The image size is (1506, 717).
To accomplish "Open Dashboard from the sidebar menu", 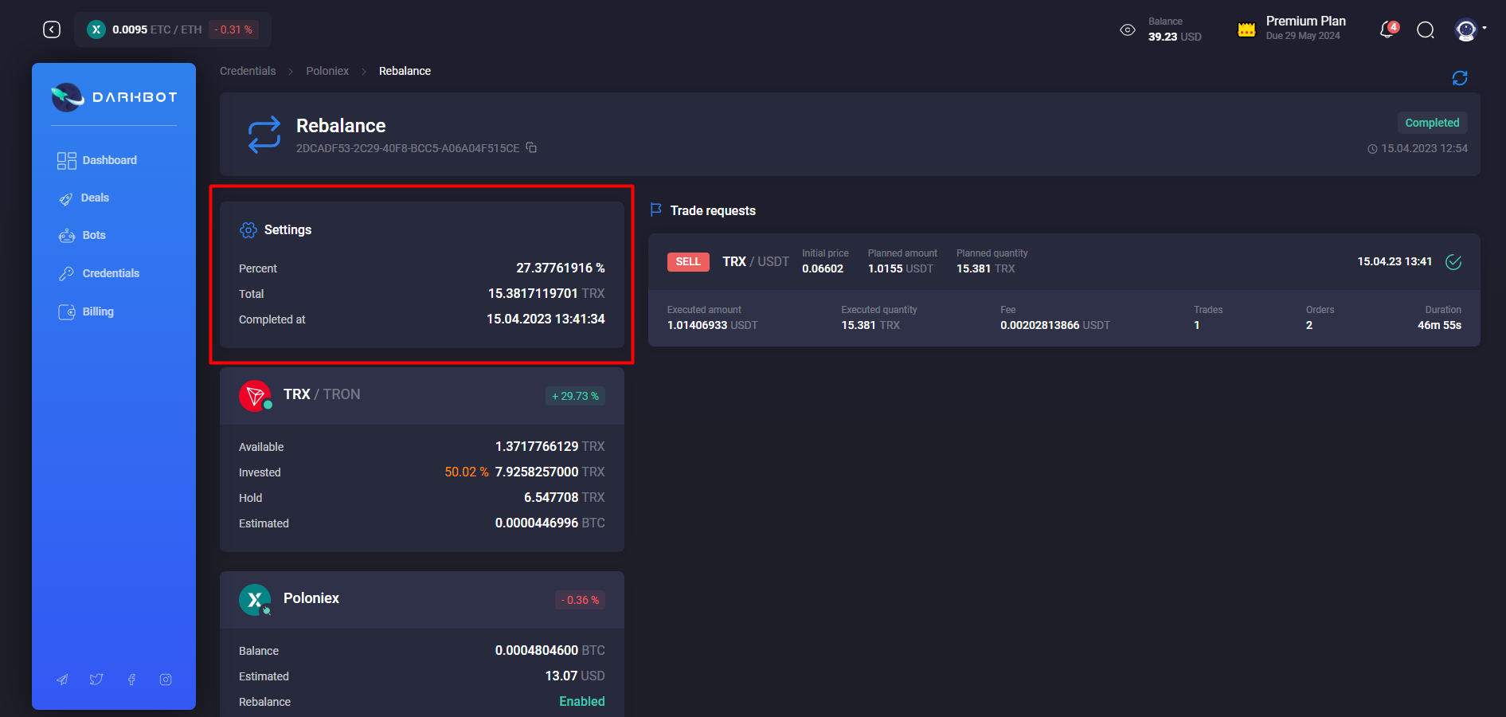I will pyautogui.click(x=109, y=160).
